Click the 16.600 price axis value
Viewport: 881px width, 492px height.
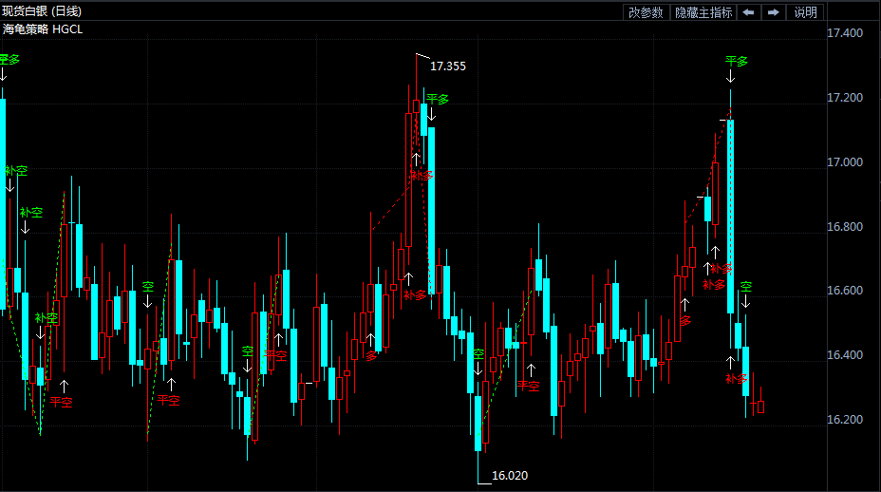[x=845, y=290]
